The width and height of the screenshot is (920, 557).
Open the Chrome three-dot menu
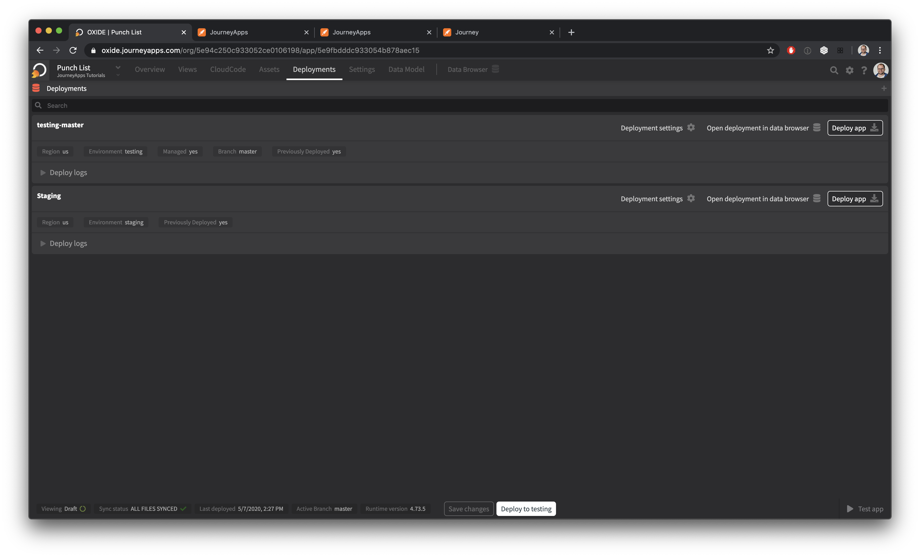point(880,50)
